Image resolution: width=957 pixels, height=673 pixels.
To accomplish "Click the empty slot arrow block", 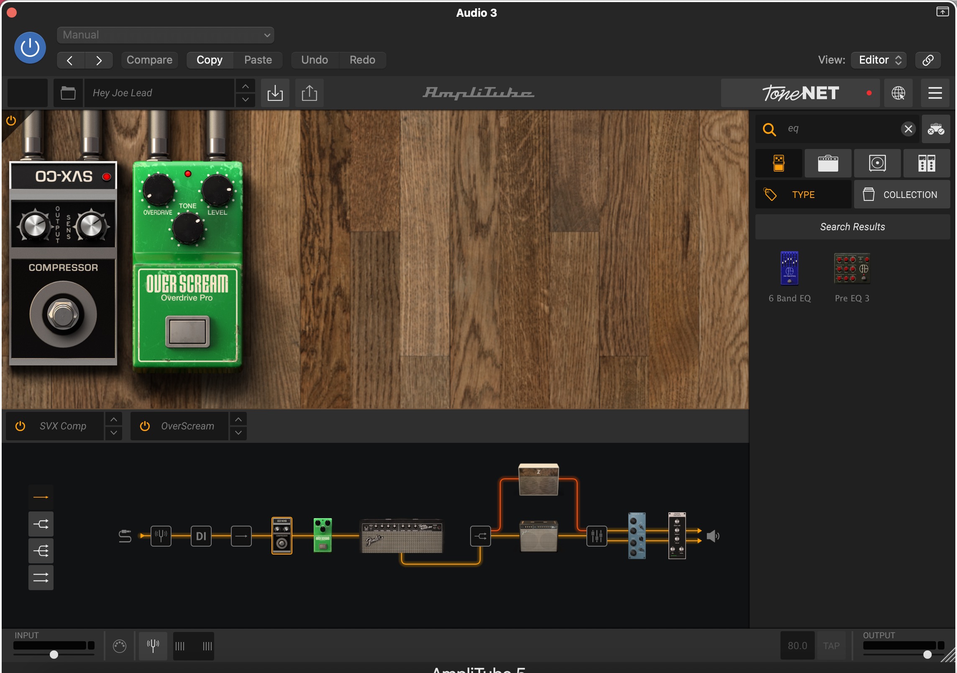I will coord(241,536).
